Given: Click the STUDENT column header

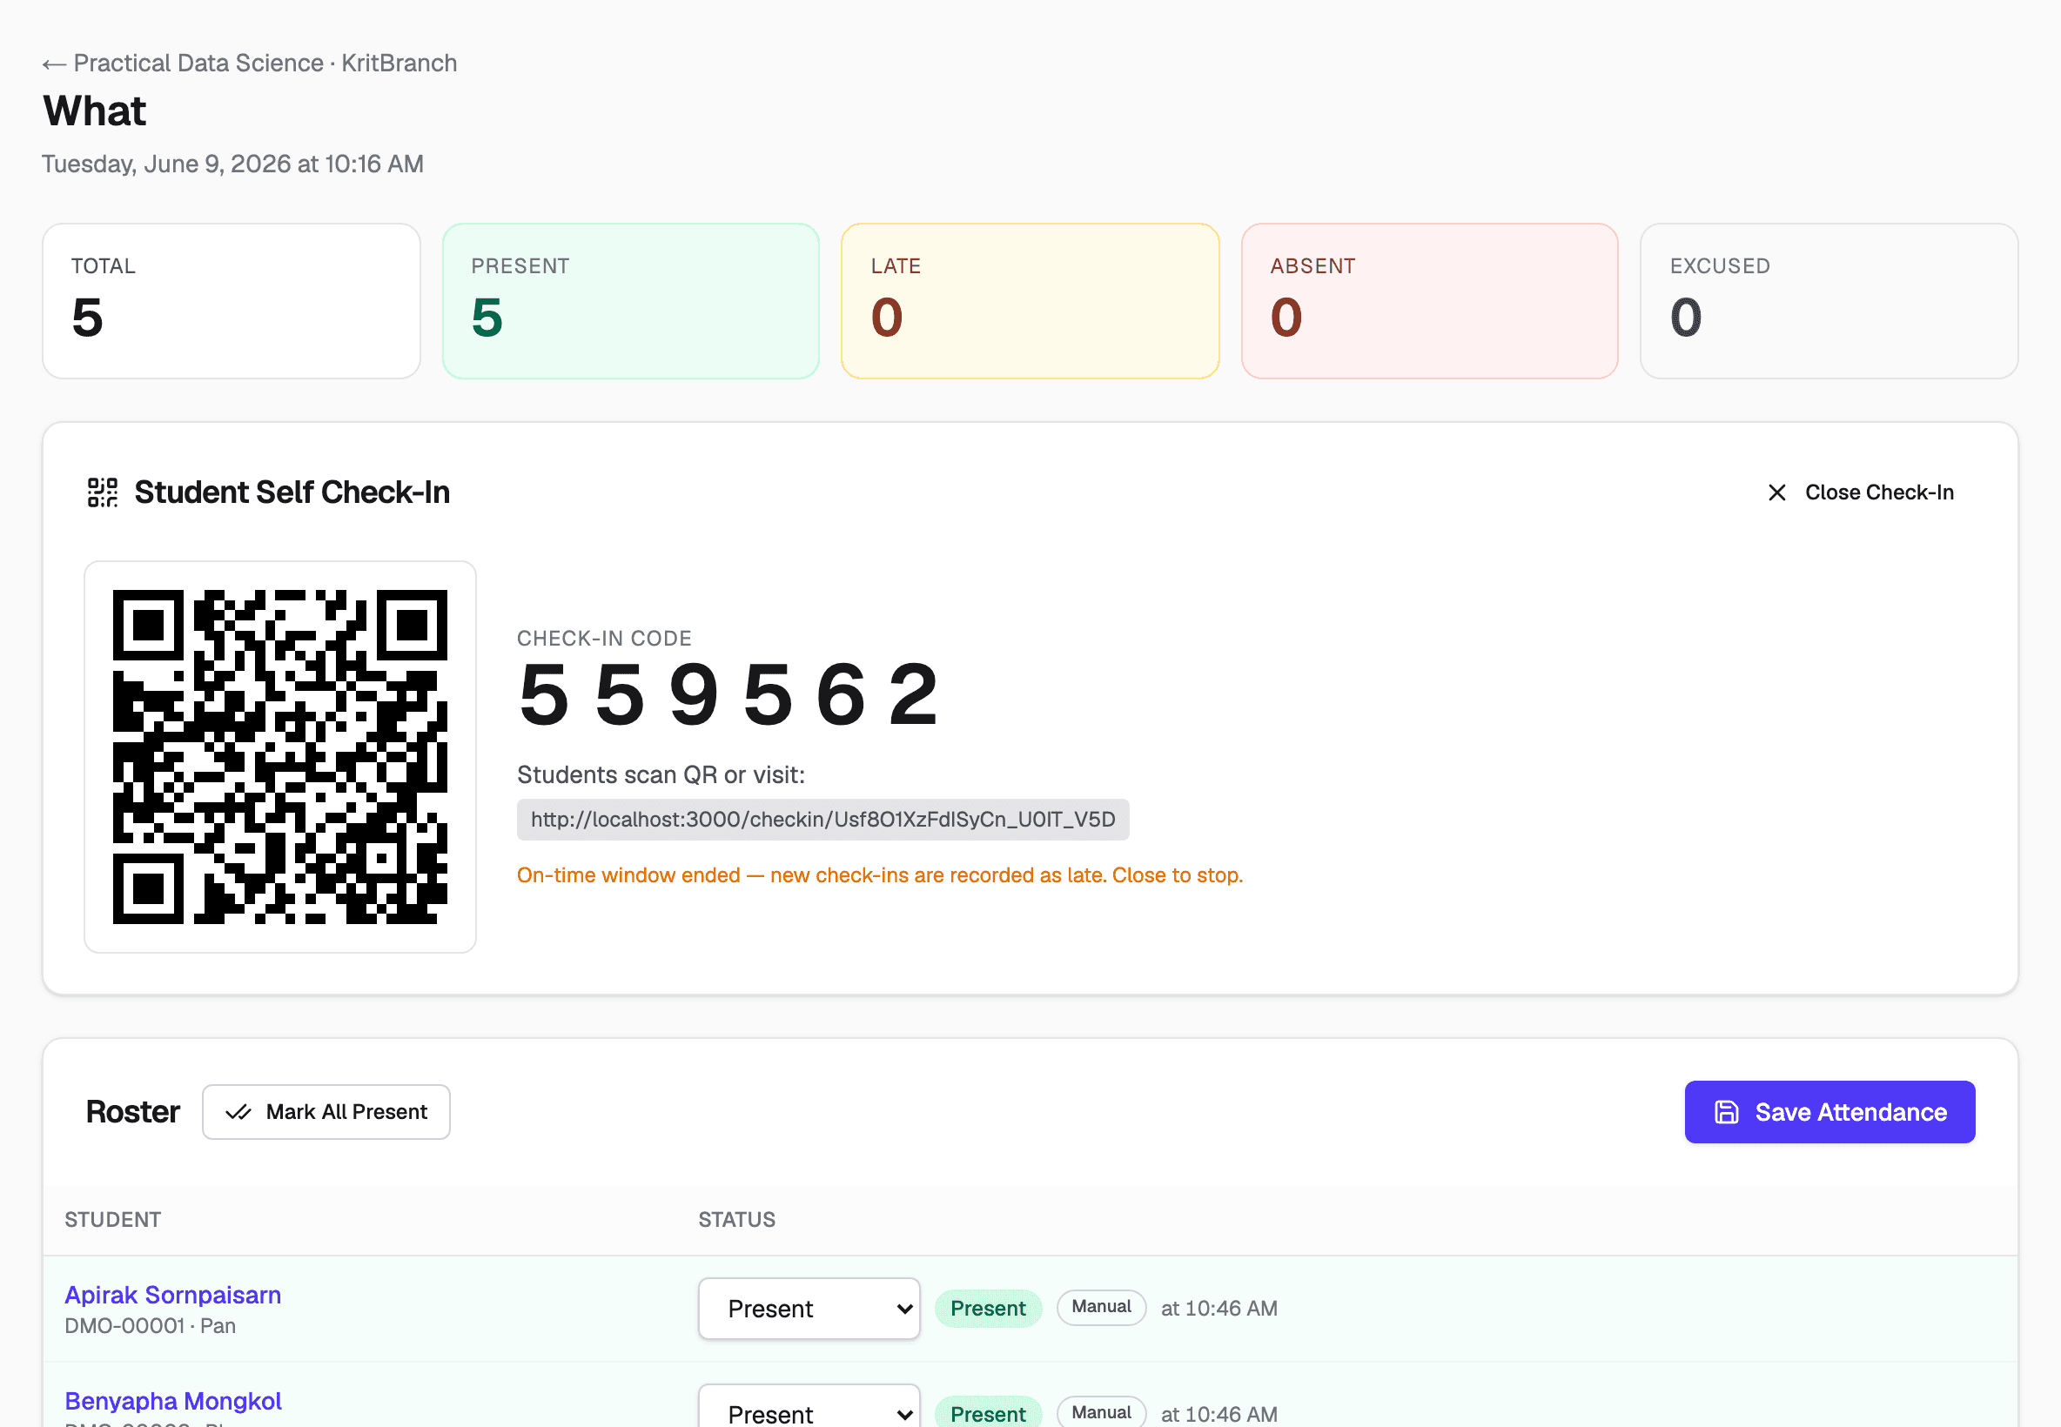Looking at the screenshot, I should point(112,1221).
